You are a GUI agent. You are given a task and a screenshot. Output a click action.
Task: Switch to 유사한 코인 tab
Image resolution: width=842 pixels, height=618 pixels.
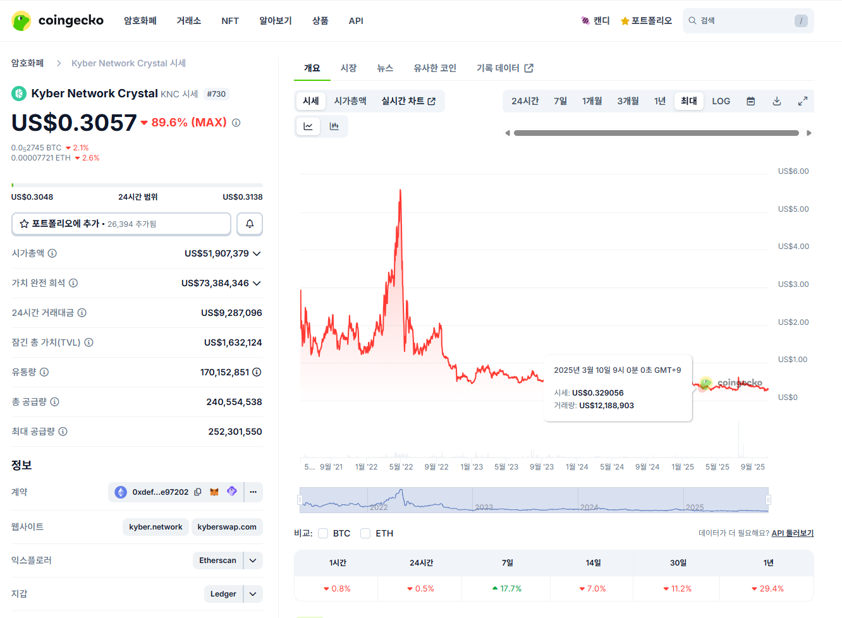coord(435,68)
